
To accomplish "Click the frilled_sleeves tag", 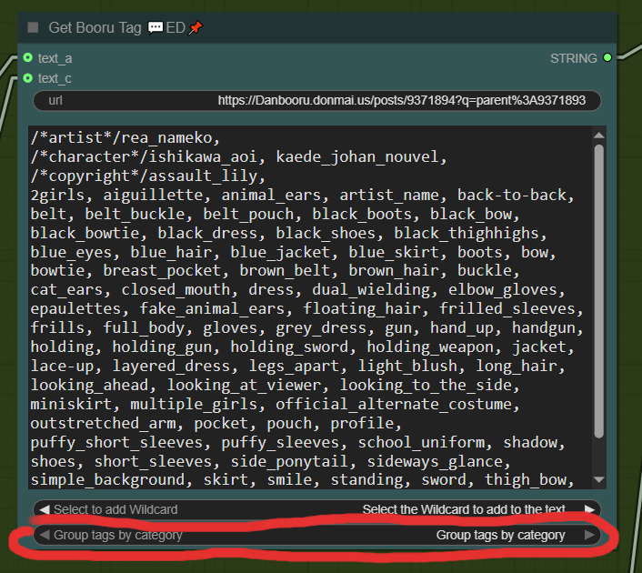I will [x=507, y=309].
